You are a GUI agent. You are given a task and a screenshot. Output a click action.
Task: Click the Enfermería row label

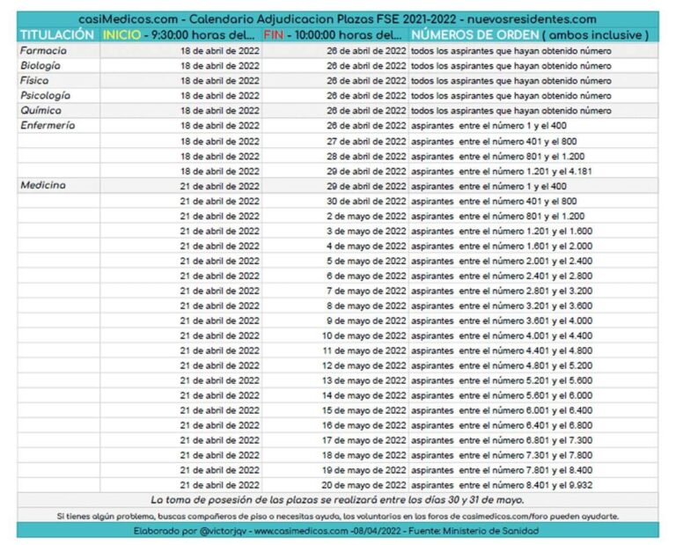pos(48,126)
